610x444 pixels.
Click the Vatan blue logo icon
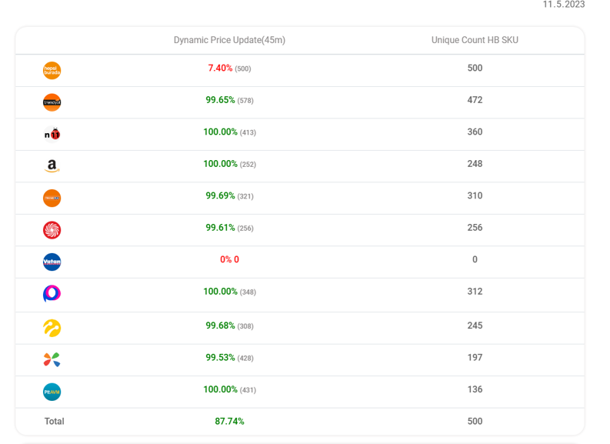[52, 262]
